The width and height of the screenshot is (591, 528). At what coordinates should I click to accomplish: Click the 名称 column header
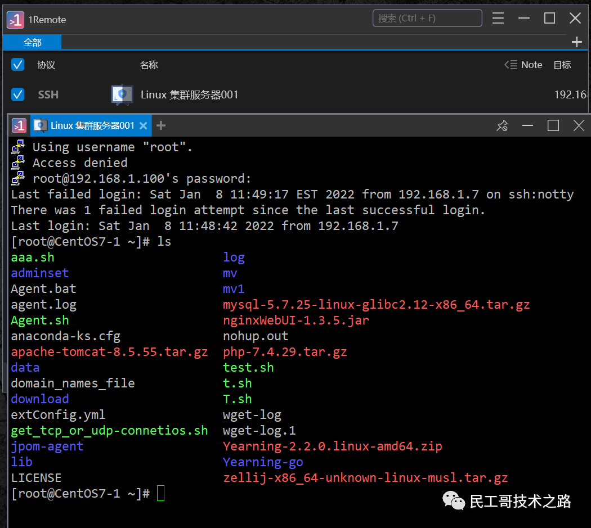point(149,65)
